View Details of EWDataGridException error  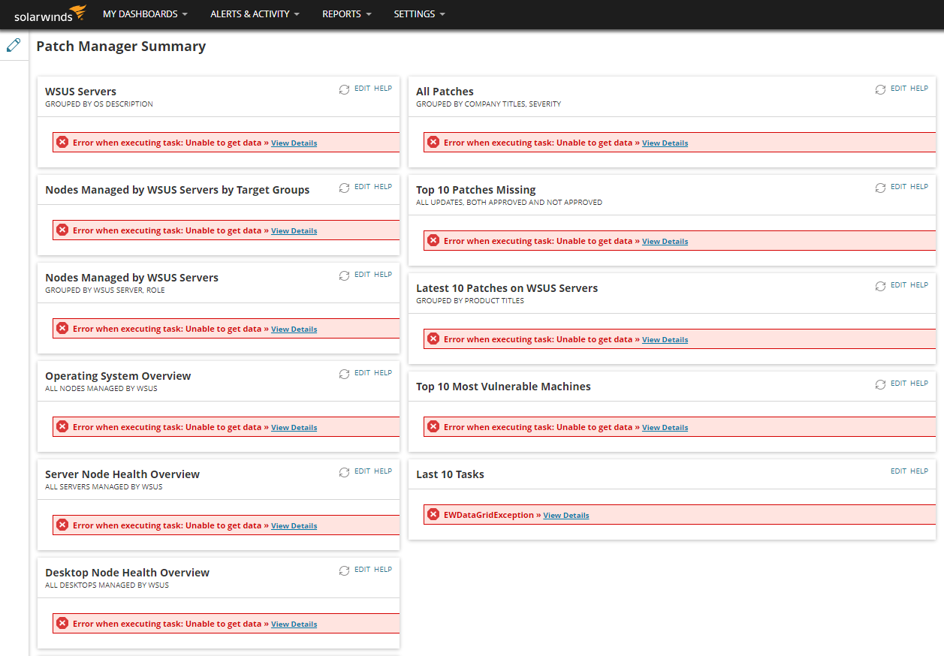[565, 515]
